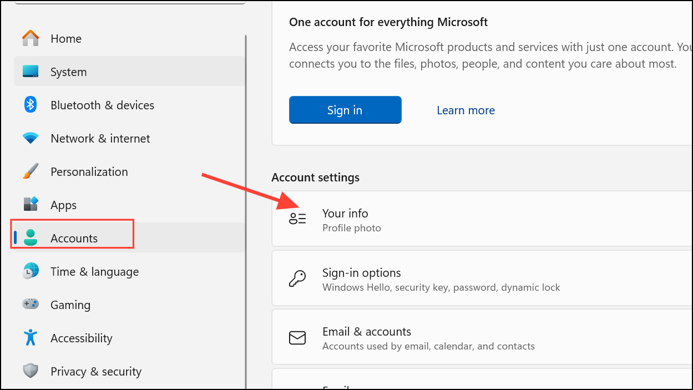
Task: Click 'Accounts used by email' description
Action: (428, 346)
